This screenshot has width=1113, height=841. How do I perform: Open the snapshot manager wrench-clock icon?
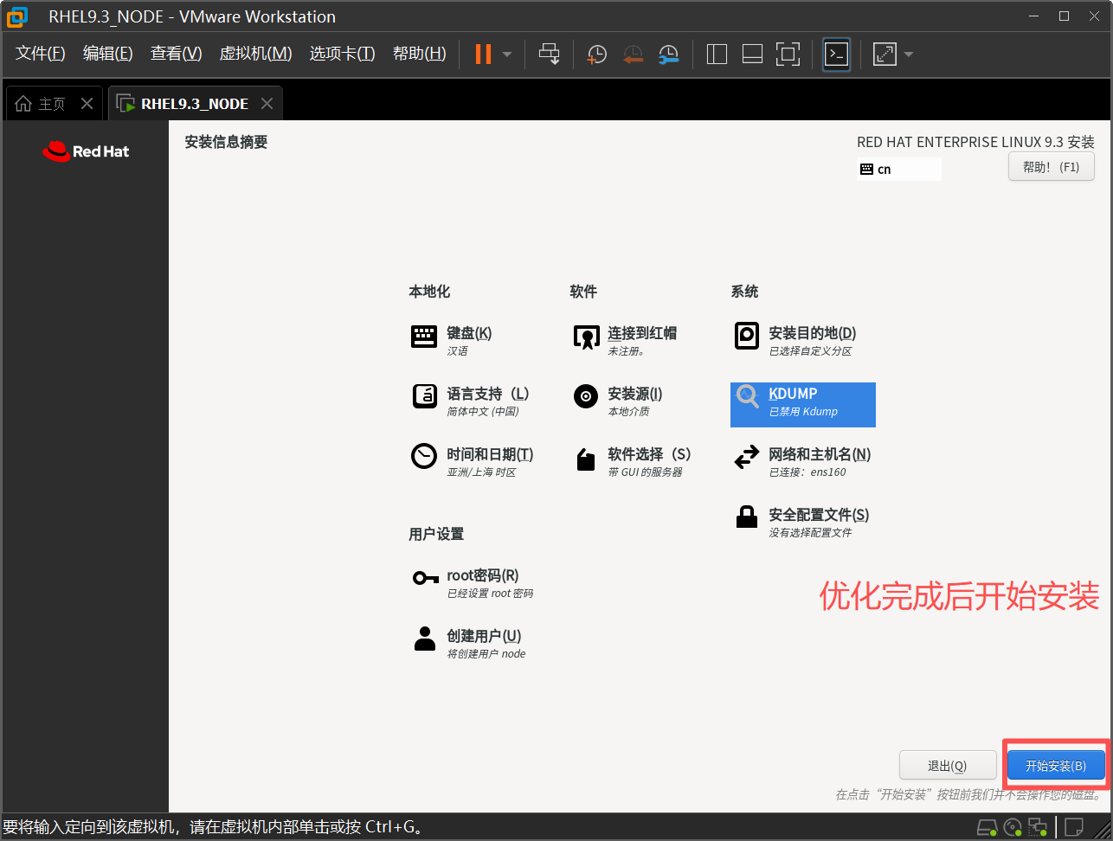pyautogui.click(x=668, y=55)
